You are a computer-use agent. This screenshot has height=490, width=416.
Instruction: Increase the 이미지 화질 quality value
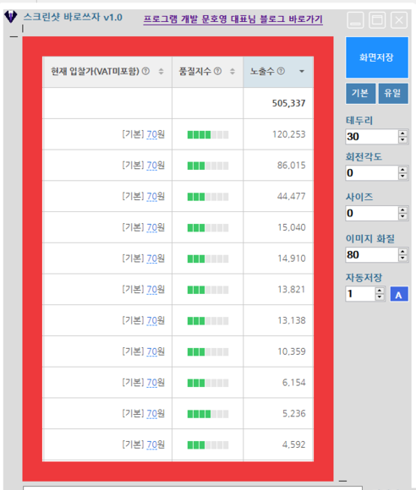402,251
